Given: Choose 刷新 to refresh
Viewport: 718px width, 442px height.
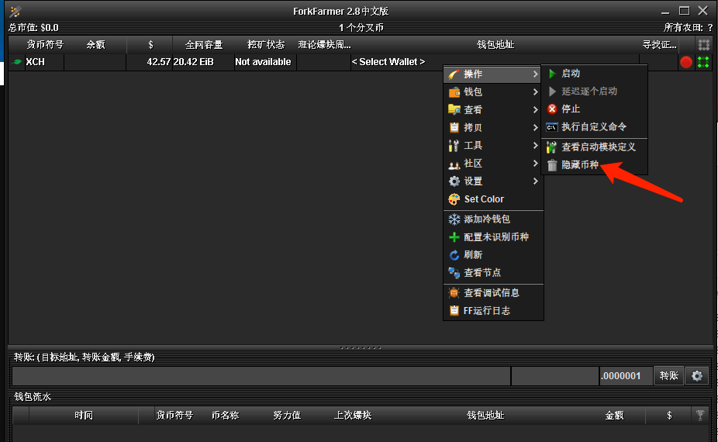Looking at the screenshot, I should tap(473, 255).
